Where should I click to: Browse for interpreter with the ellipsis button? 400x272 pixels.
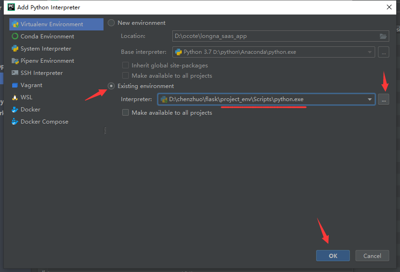[x=384, y=99]
